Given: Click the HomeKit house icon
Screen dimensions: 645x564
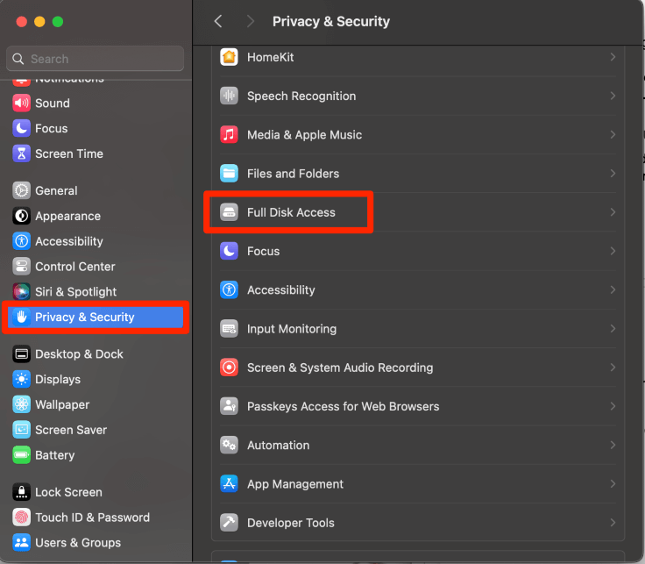Looking at the screenshot, I should 229,57.
